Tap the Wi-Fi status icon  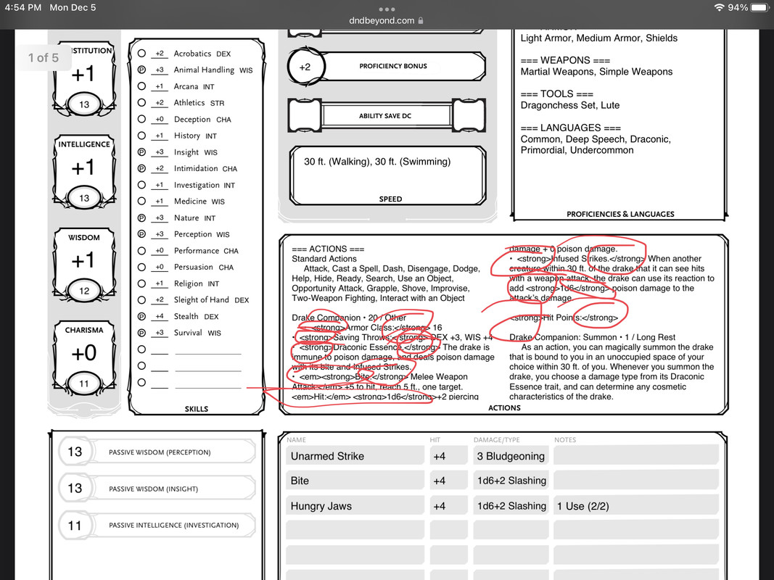719,7
